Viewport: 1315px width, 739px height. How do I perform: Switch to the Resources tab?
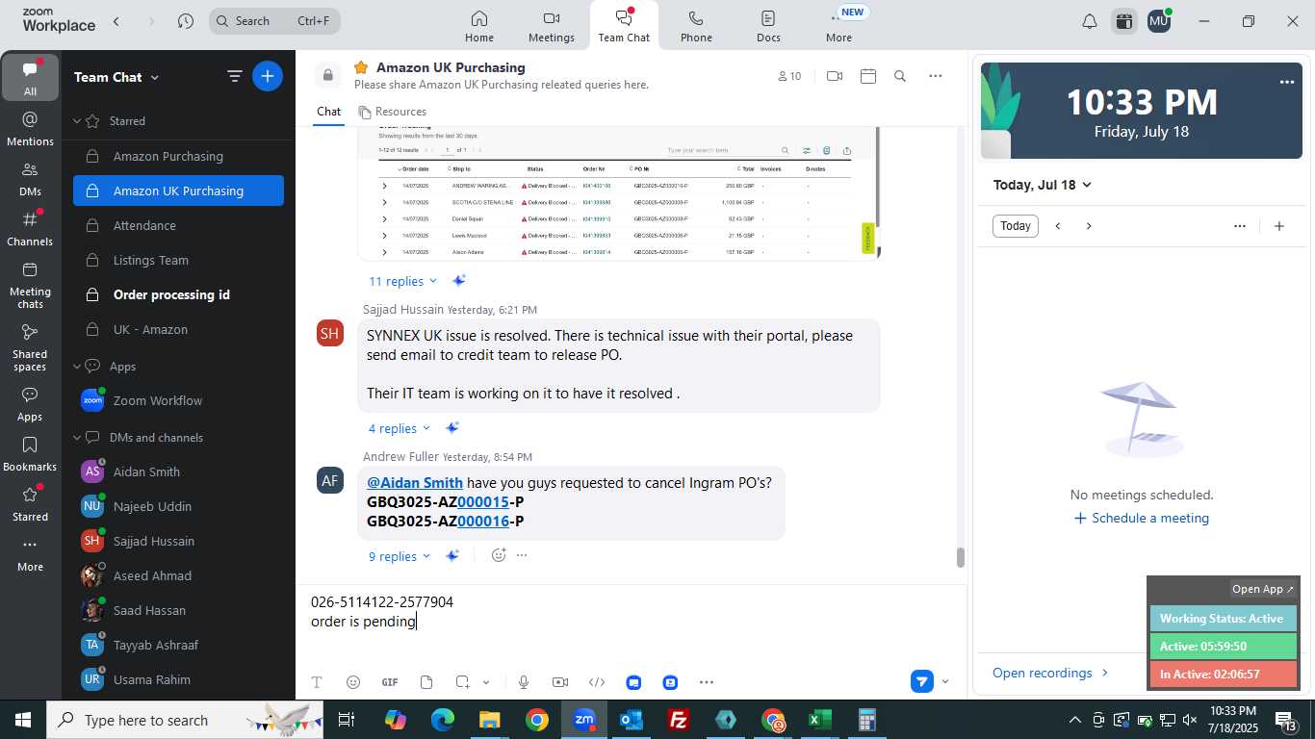[x=392, y=112]
